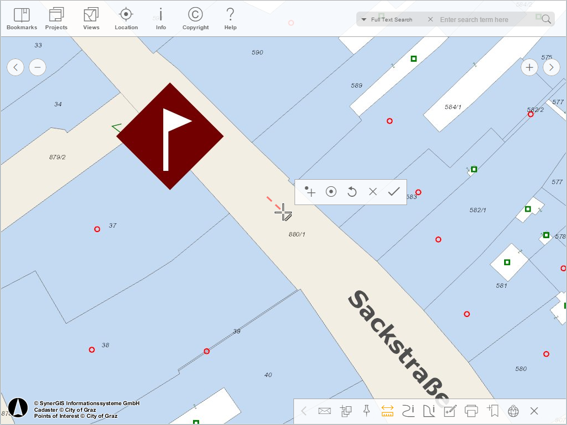Show the Copyright information
Viewport: 567px width, 425px height.
tap(195, 17)
